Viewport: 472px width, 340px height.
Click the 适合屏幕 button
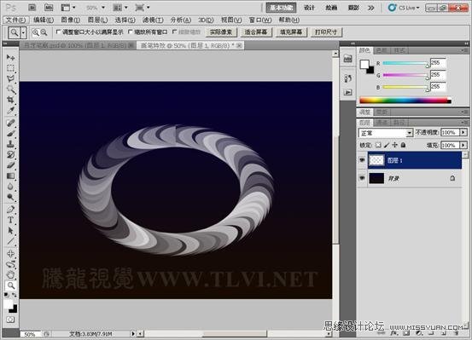tap(256, 32)
